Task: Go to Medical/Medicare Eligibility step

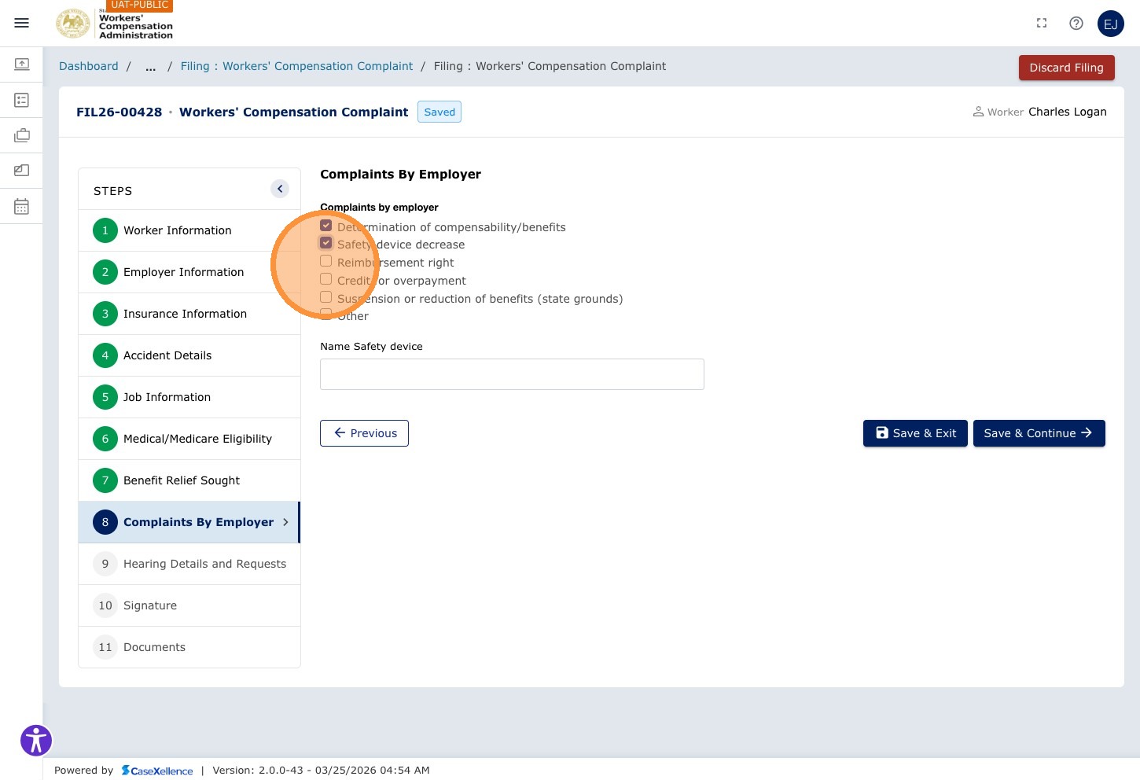Action: pos(189,439)
